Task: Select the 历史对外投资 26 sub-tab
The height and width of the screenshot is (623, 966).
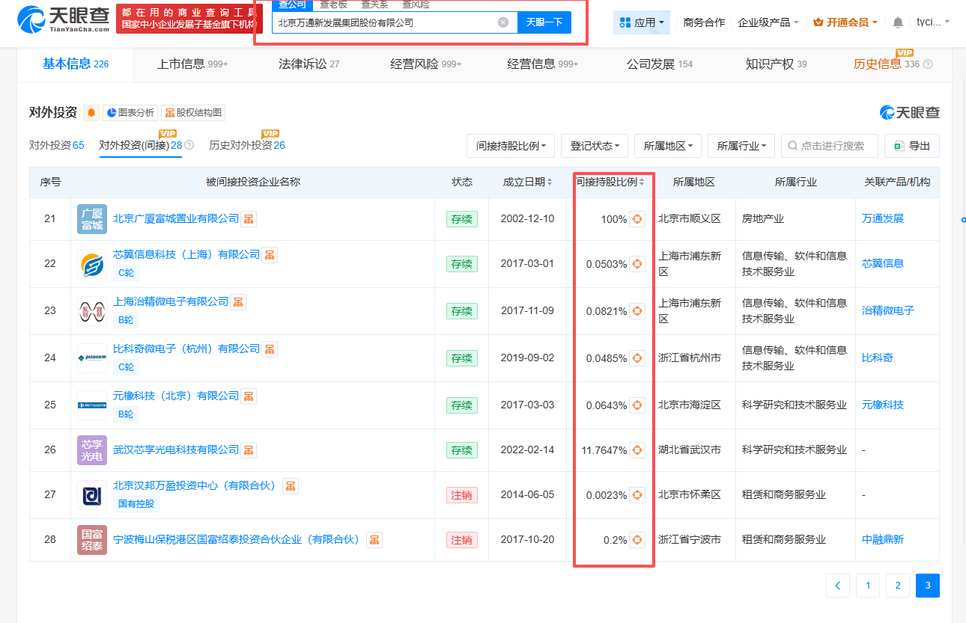Action: pyautogui.click(x=247, y=145)
